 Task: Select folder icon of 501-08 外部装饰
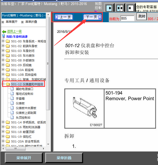coord(8,60)
